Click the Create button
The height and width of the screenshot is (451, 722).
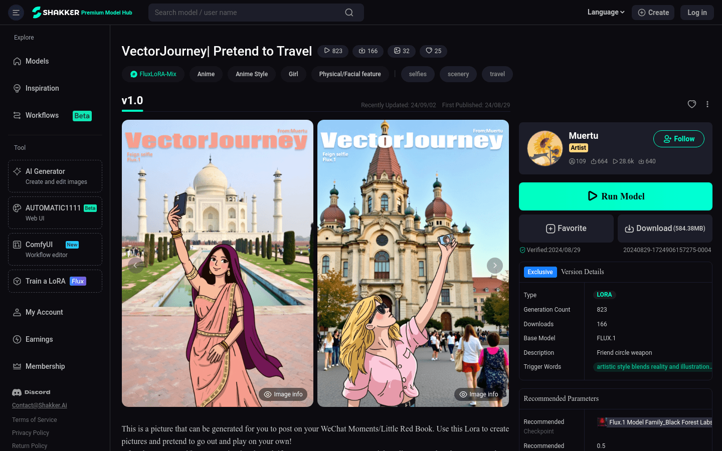(x=653, y=13)
